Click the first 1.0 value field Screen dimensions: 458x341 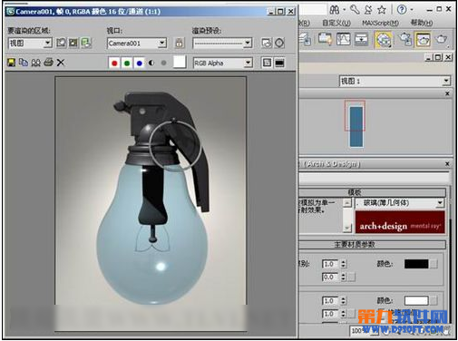click(330, 264)
